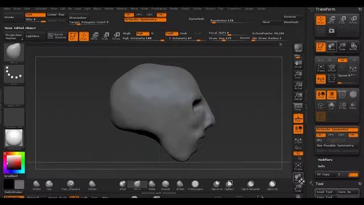Toggle Rgb channel button

click(143, 34)
